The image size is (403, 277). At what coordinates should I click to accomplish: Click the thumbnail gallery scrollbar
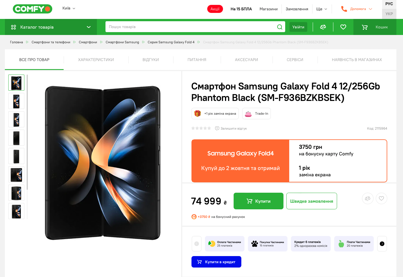(27, 132)
